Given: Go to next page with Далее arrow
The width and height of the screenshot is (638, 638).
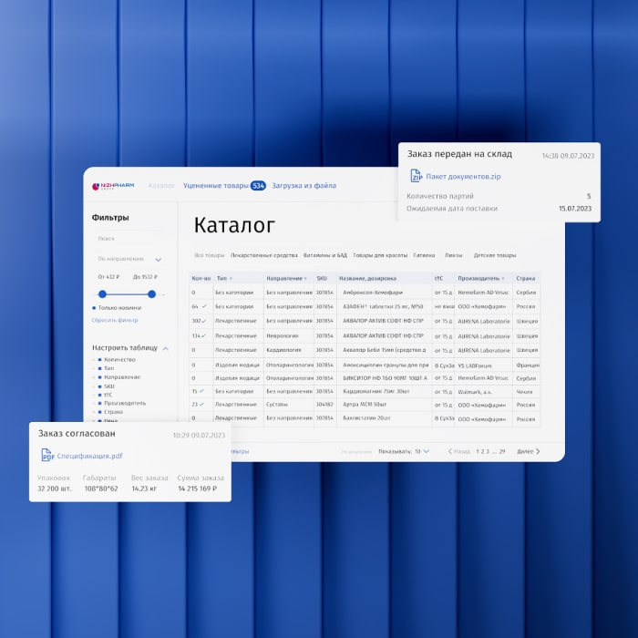Looking at the screenshot, I should [538, 451].
